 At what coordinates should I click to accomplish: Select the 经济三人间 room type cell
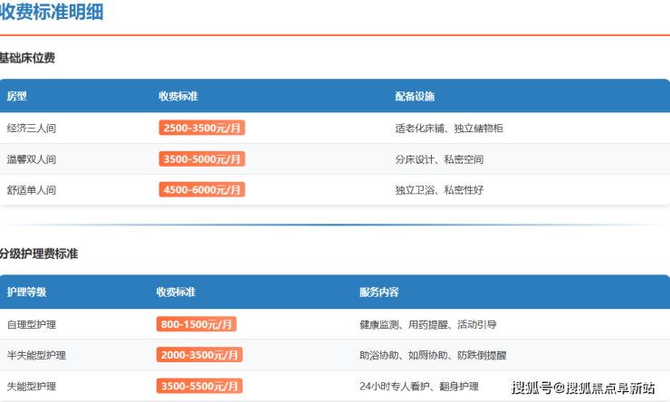pyautogui.click(x=32, y=129)
